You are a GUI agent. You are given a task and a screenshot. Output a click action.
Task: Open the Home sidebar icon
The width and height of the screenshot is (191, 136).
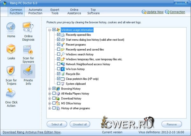[11, 27]
